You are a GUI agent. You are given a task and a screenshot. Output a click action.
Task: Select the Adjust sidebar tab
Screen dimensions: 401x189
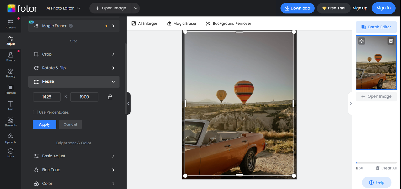[x=11, y=41]
